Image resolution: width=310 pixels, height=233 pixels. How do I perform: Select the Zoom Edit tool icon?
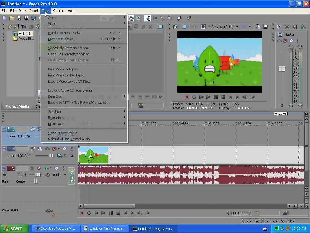pyautogui.click(x=170, y=18)
